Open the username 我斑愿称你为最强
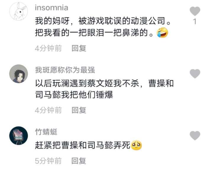This screenshot has height=171, width=207. pos(65,70)
